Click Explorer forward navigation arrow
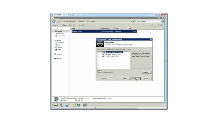The height and width of the screenshot is (123, 218). [57, 21]
